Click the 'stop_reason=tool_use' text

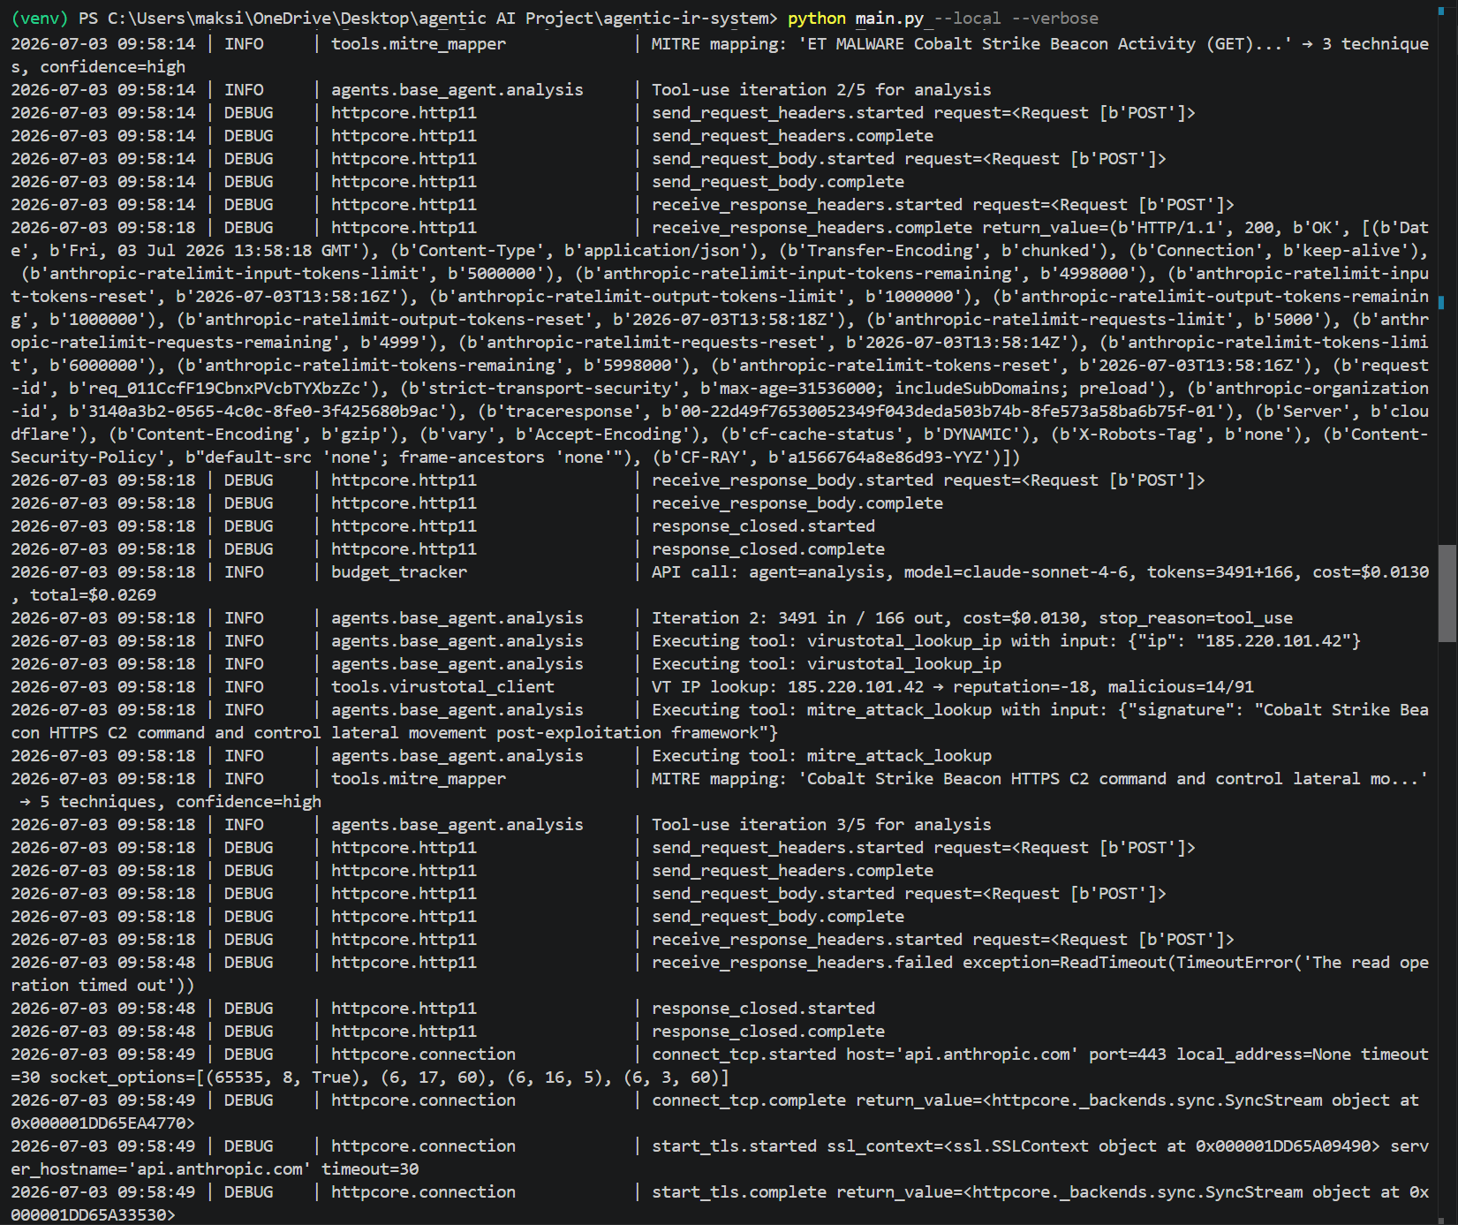1196,618
